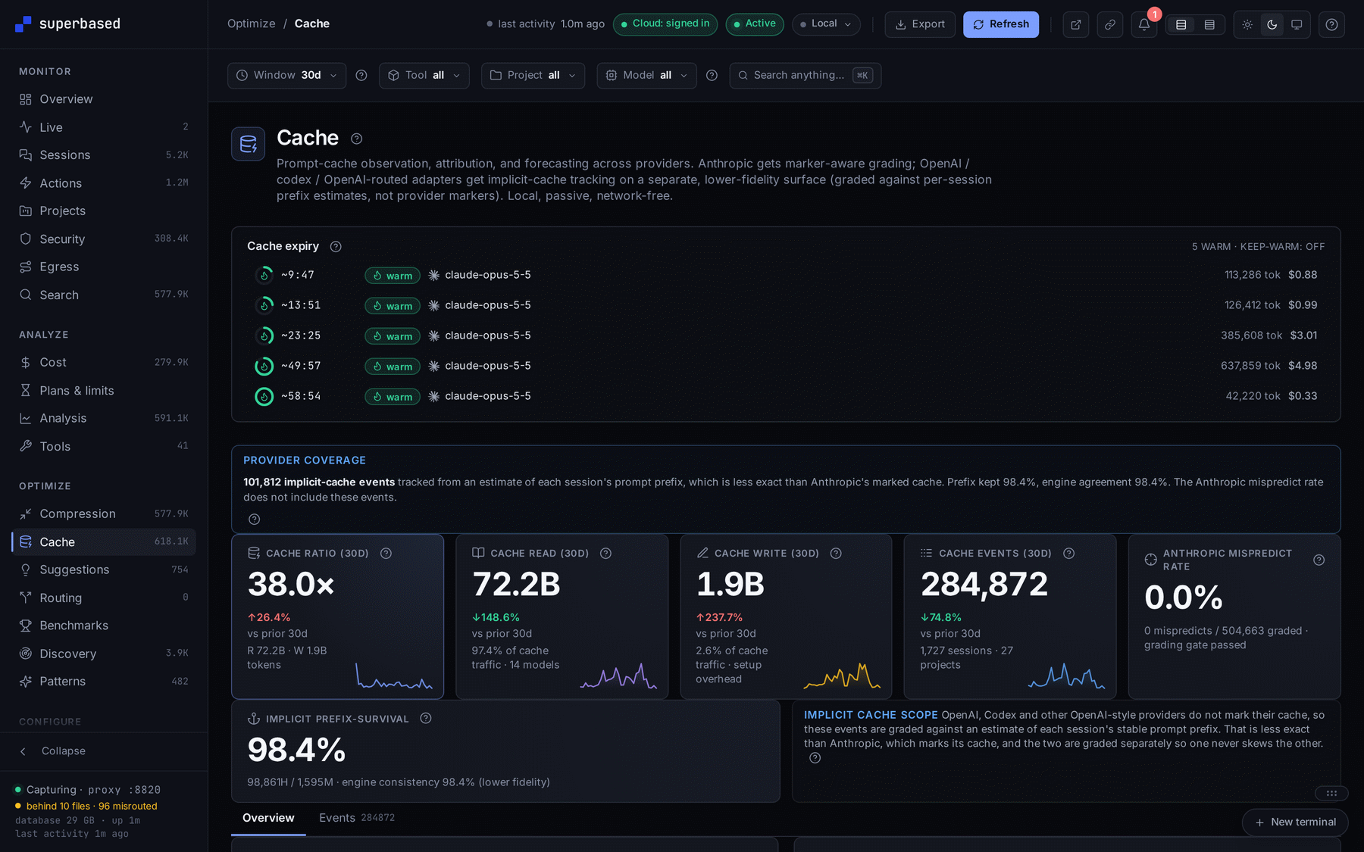This screenshot has height=852, width=1364.
Task: Switch to light theme sun icon
Action: pos(1247,25)
